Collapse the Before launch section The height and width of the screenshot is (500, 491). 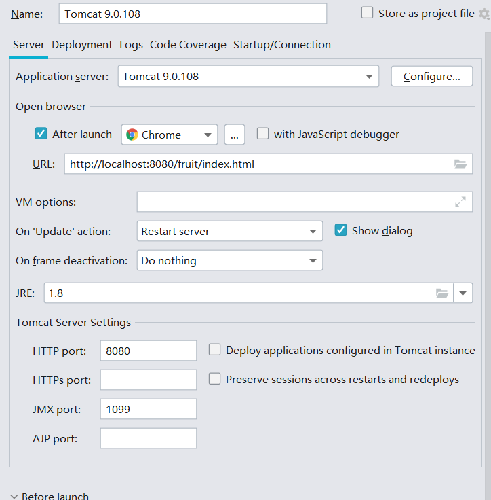point(14,496)
